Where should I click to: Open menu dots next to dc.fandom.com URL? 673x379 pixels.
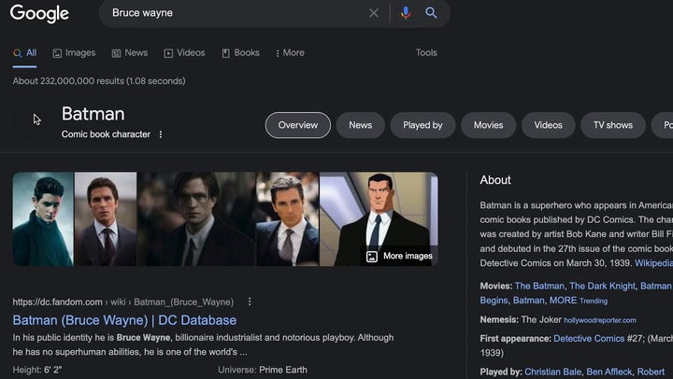[250, 302]
